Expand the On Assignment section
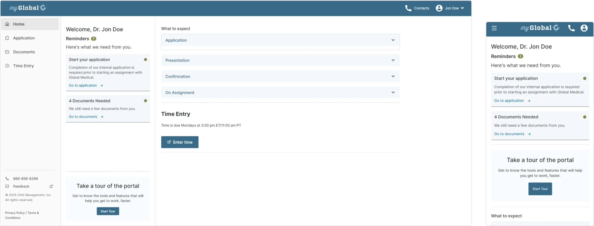Image resolution: width=594 pixels, height=226 pixels. point(280,93)
